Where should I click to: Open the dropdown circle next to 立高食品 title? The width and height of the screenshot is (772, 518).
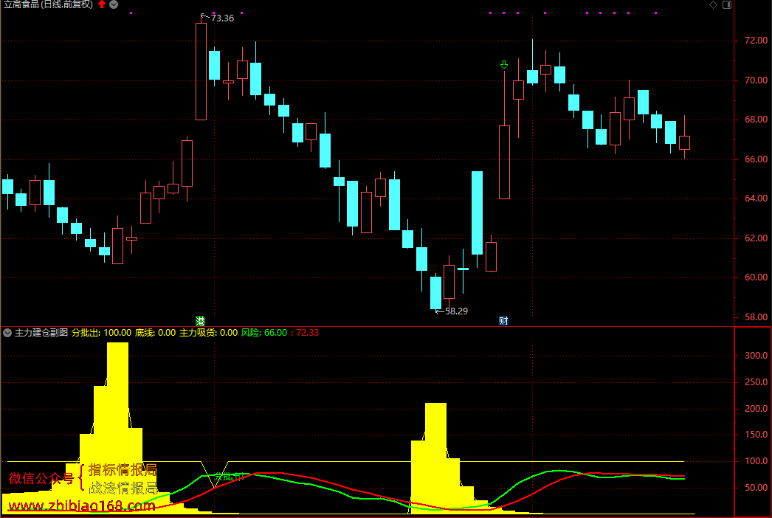(114, 4)
